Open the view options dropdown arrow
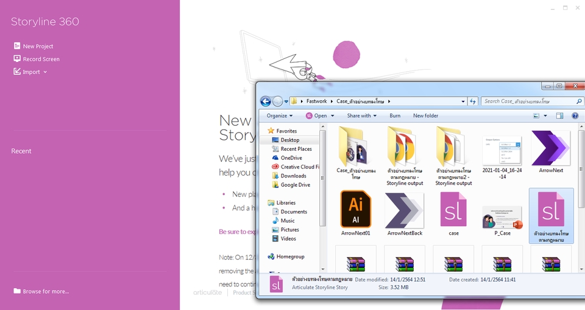This screenshot has width=585, height=310. 545,115
